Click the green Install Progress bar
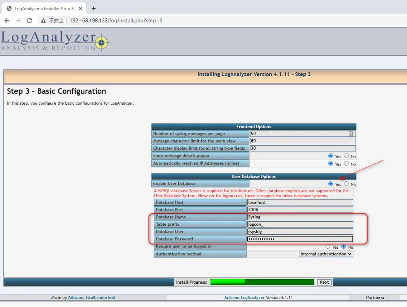 click(262, 282)
